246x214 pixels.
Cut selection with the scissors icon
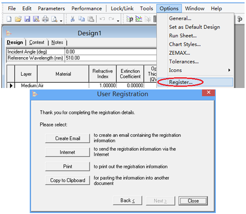[72, 19]
